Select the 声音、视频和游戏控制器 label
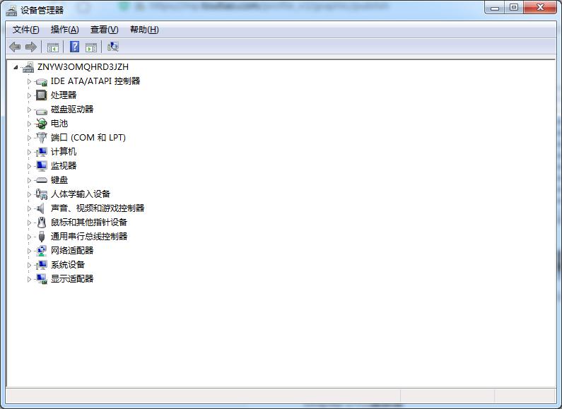The height and width of the screenshot is (409, 562). [x=98, y=208]
